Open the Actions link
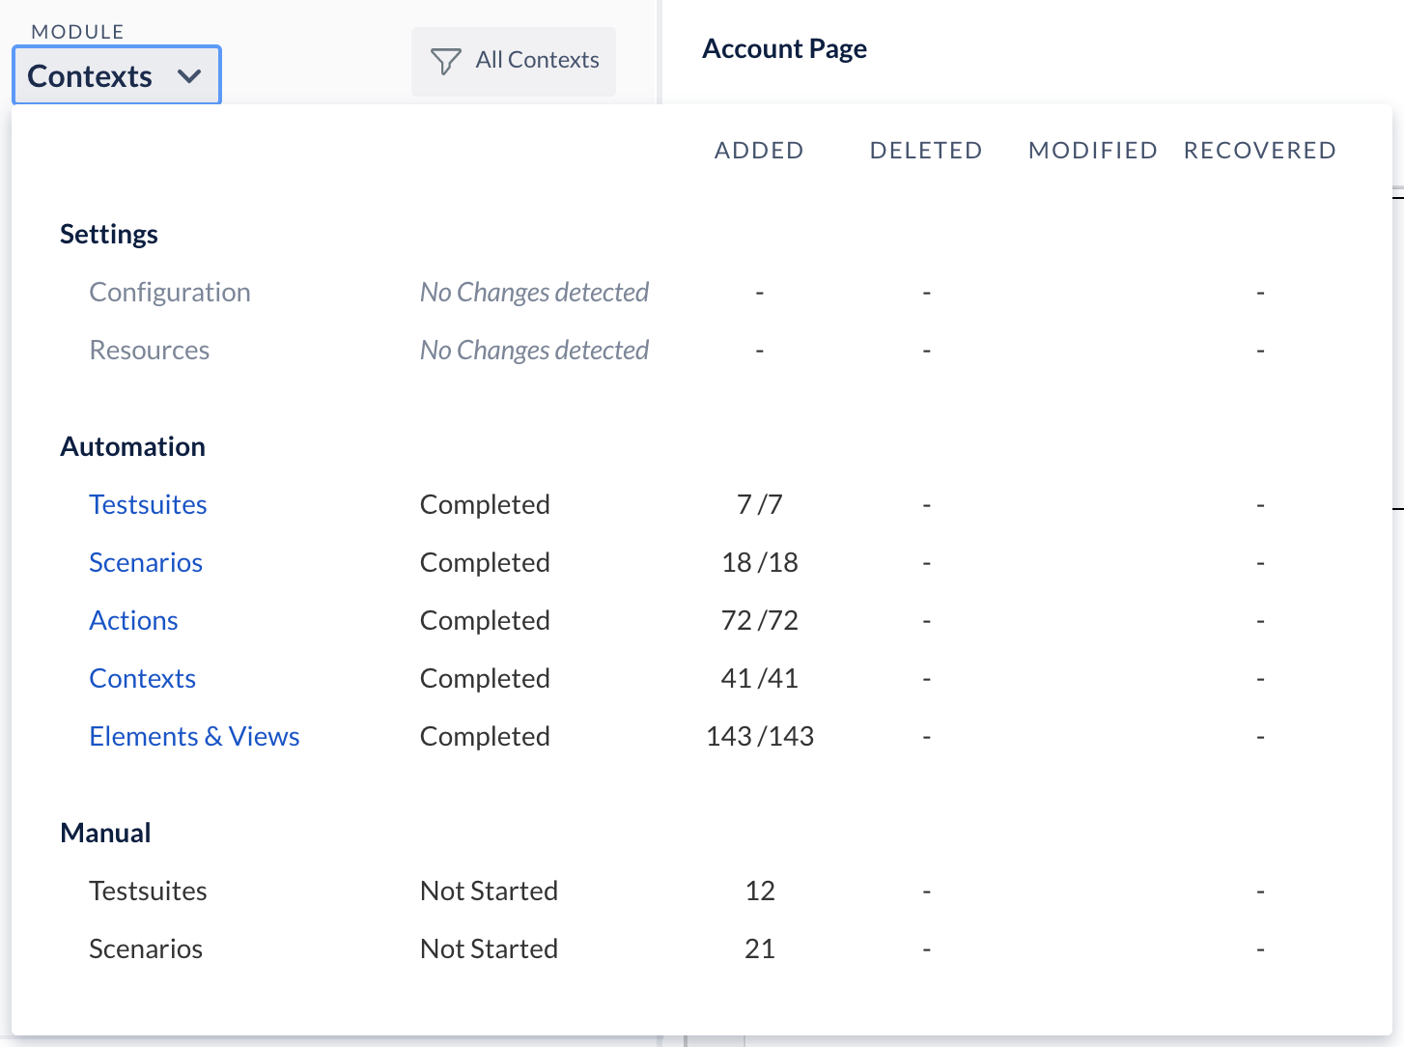 (133, 620)
